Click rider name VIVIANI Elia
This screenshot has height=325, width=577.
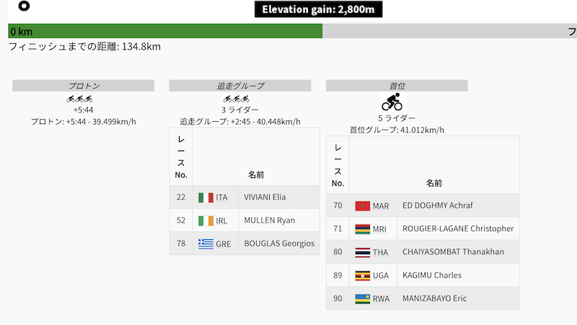265,197
